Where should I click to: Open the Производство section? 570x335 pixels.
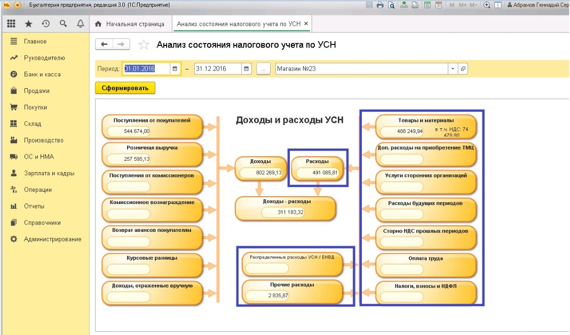point(44,141)
